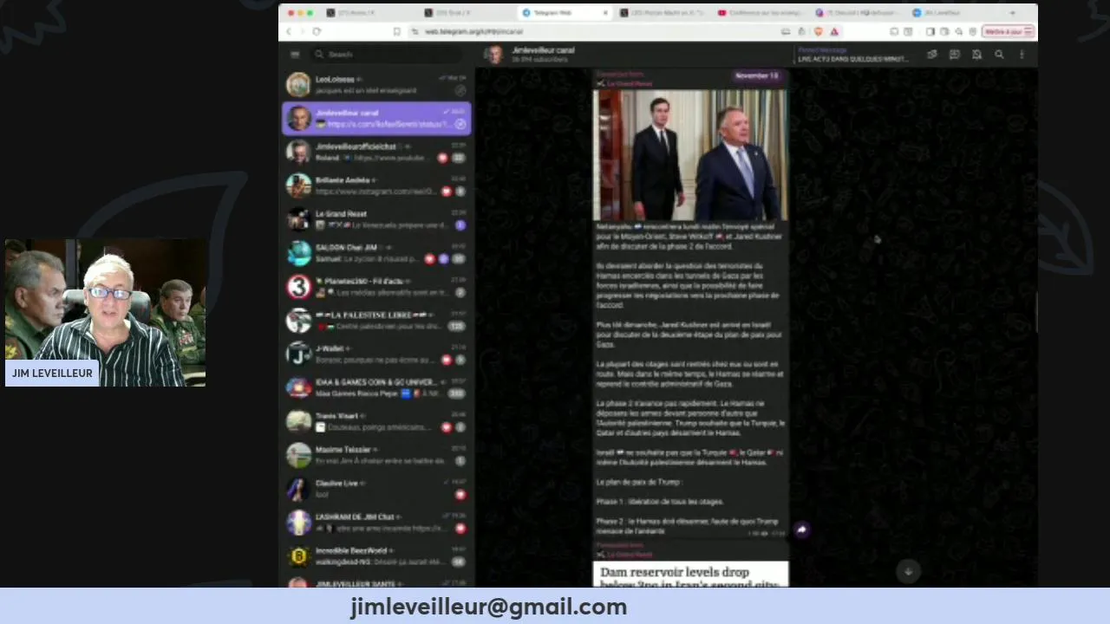1110x624 pixels.
Task: Open the Jimleveilleurofficielchat conversation
Action: (x=376, y=152)
